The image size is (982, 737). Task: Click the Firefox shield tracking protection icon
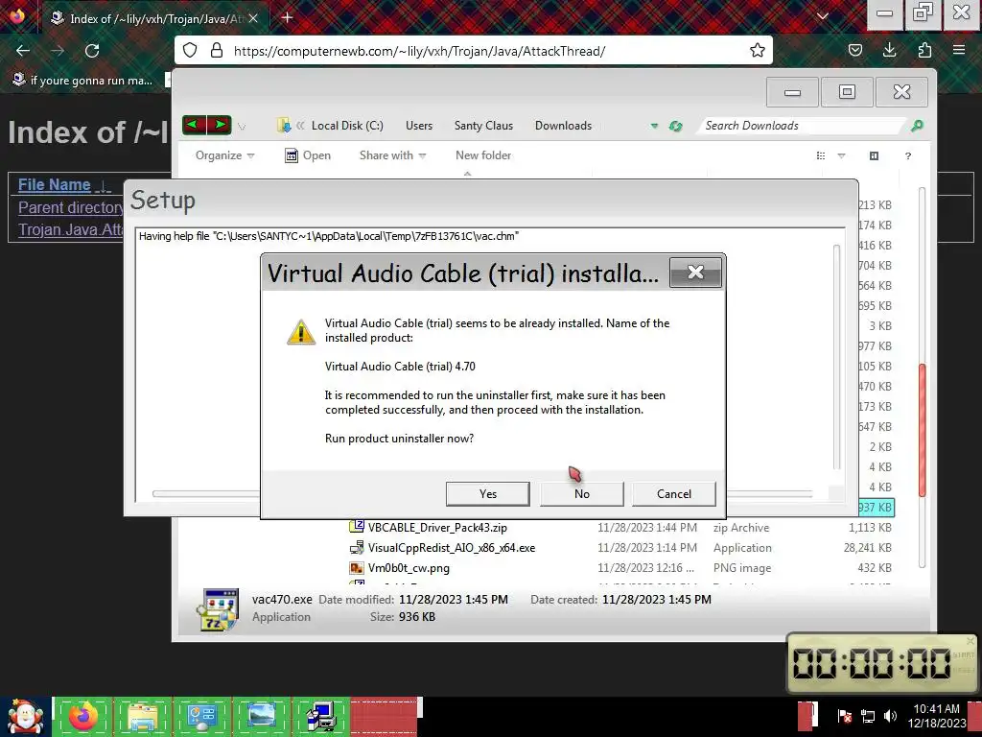[x=190, y=51]
